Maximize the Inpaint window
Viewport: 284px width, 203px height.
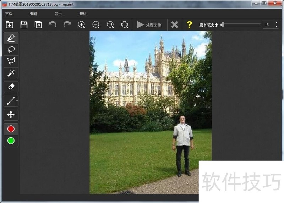coord(264,3)
